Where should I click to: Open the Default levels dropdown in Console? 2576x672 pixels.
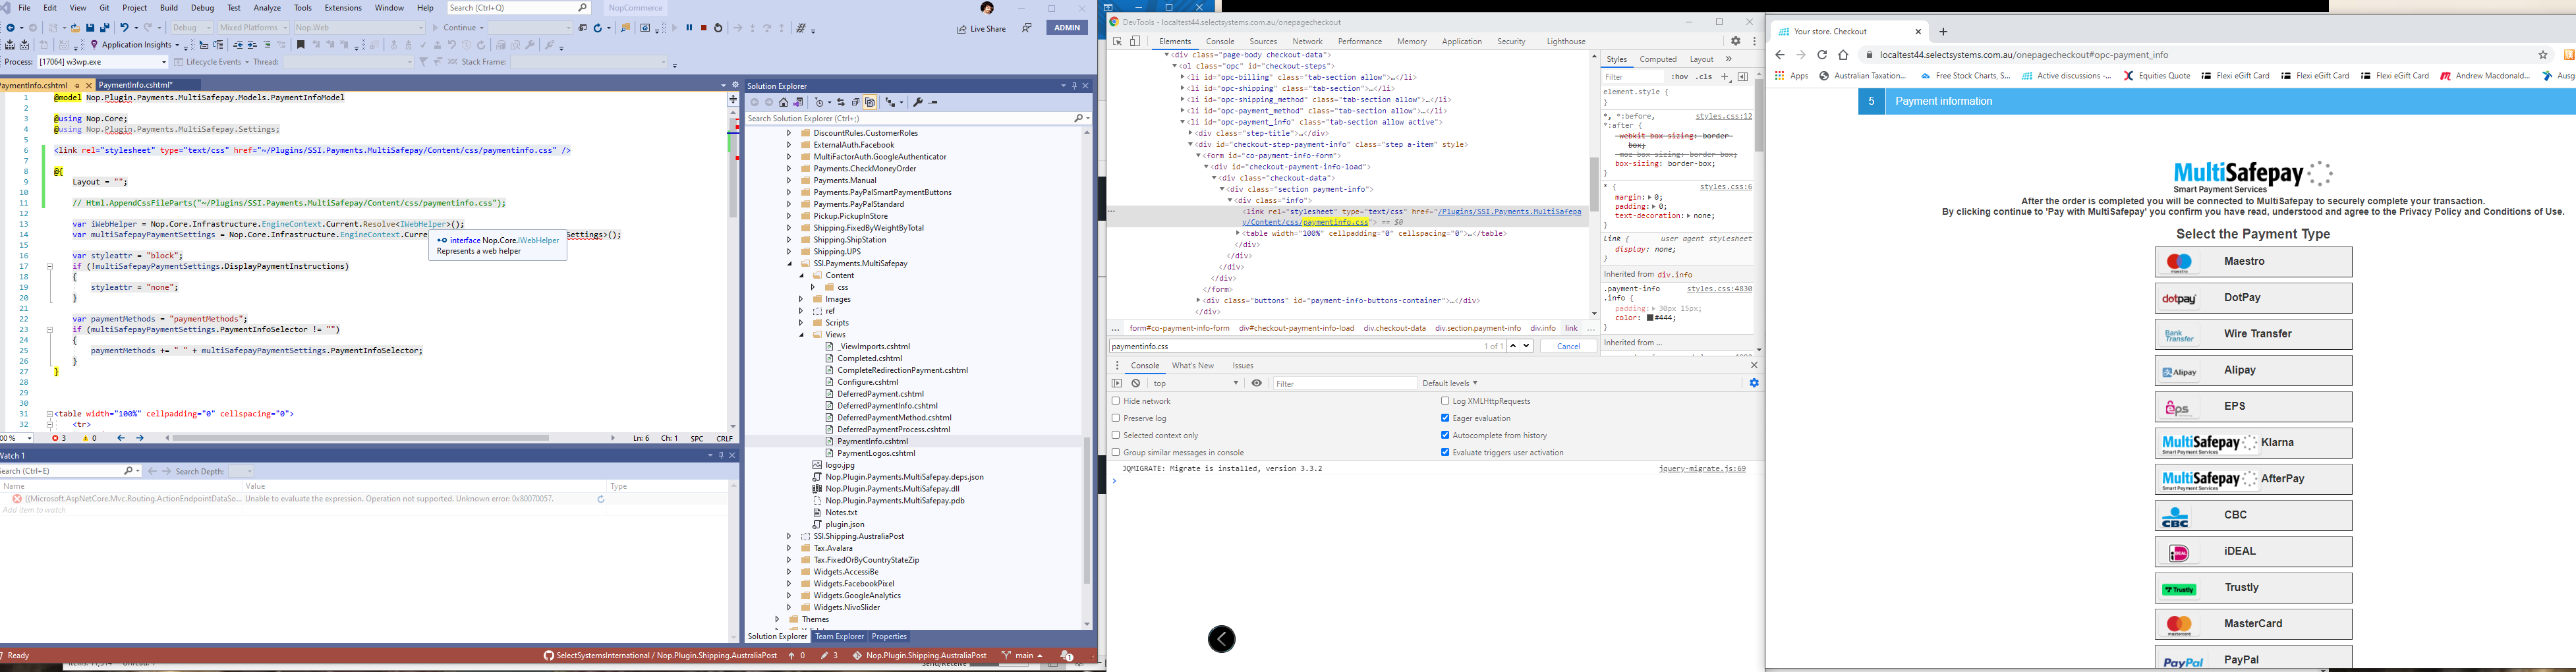pos(1450,382)
